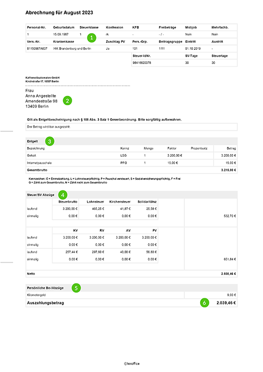Click the 'Vers.-Nr.' header
Image resolution: width=263 pixels, height=372 pixels.
coord(34,42)
